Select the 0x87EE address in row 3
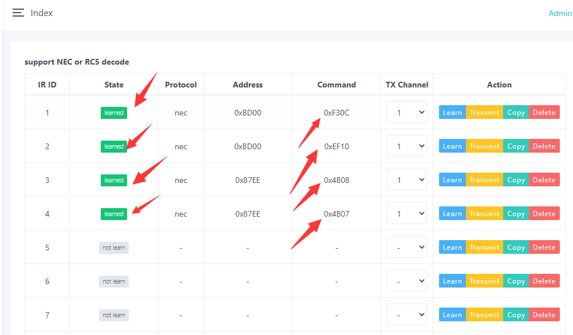This screenshot has width=573, height=335. 247,180
